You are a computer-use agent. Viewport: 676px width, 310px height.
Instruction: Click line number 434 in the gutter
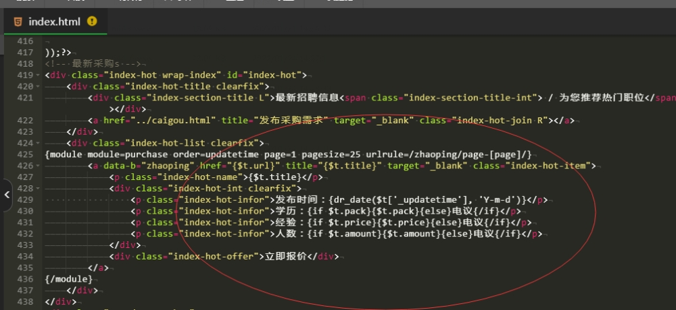pos(25,256)
